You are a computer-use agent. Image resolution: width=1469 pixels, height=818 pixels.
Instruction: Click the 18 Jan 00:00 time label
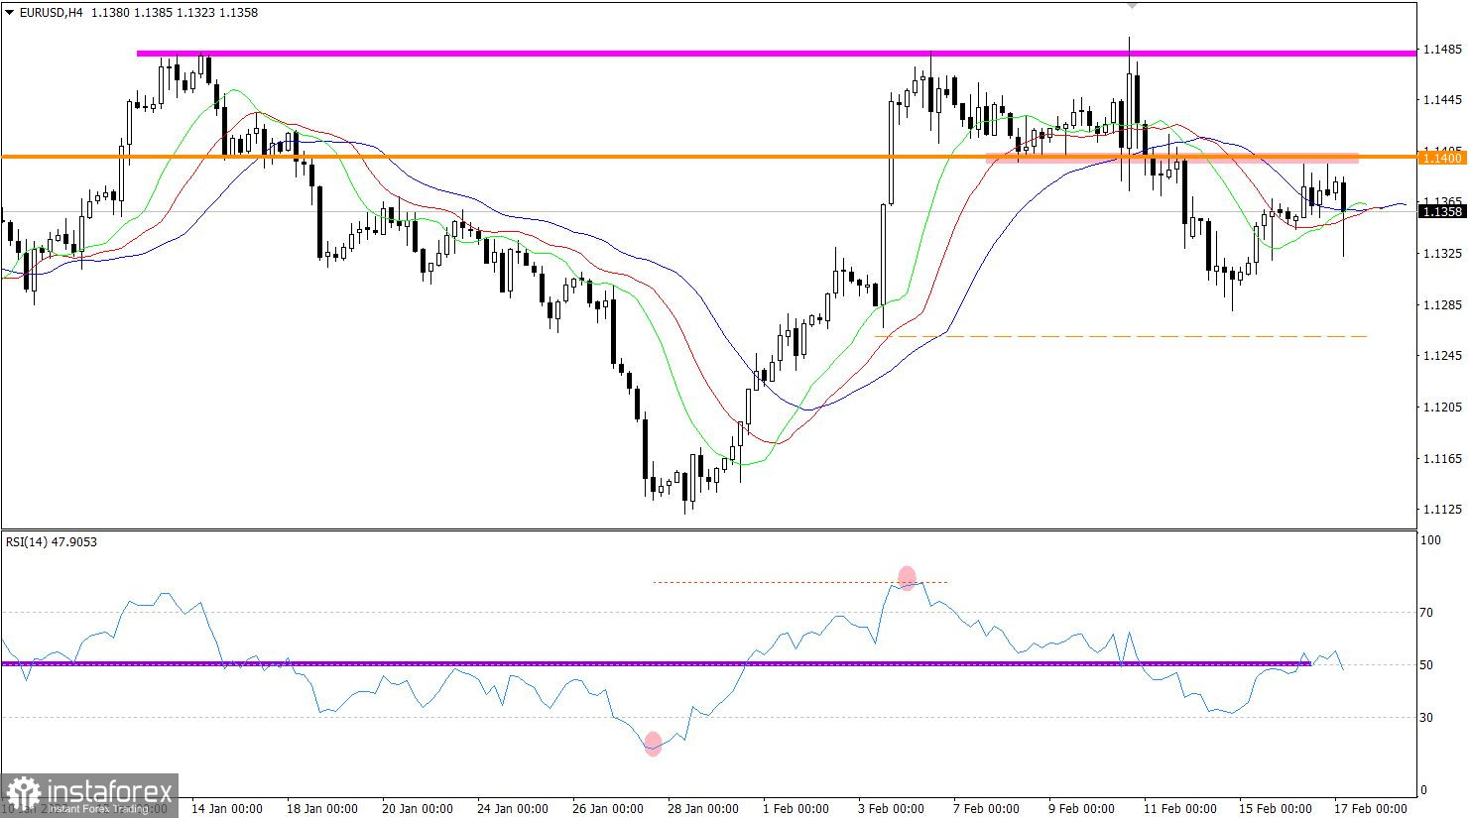(x=322, y=808)
